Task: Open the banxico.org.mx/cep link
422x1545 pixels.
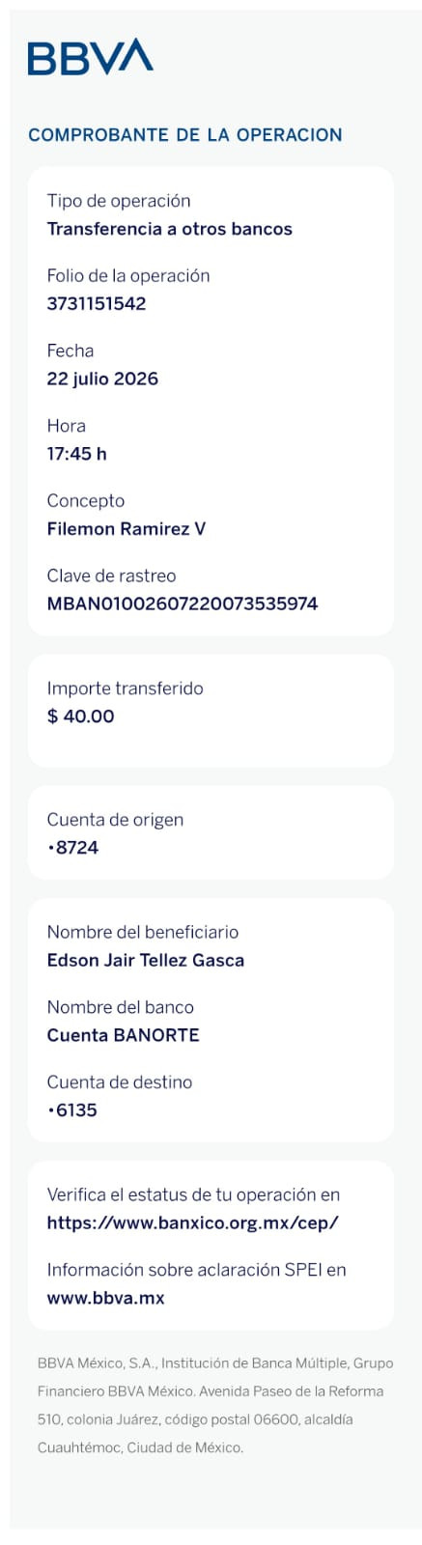Action: (192, 1222)
